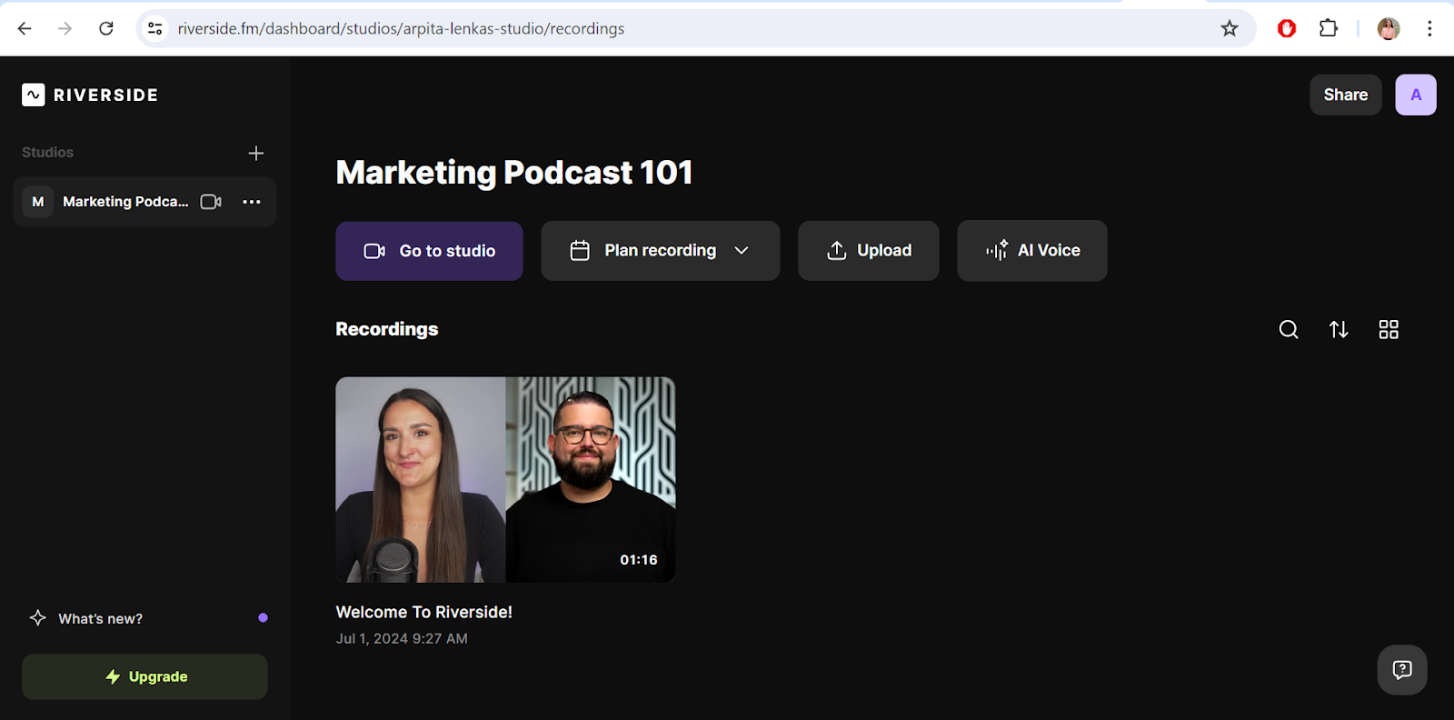Click the Upload button
This screenshot has width=1454, height=720.
[x=868, y=251]
